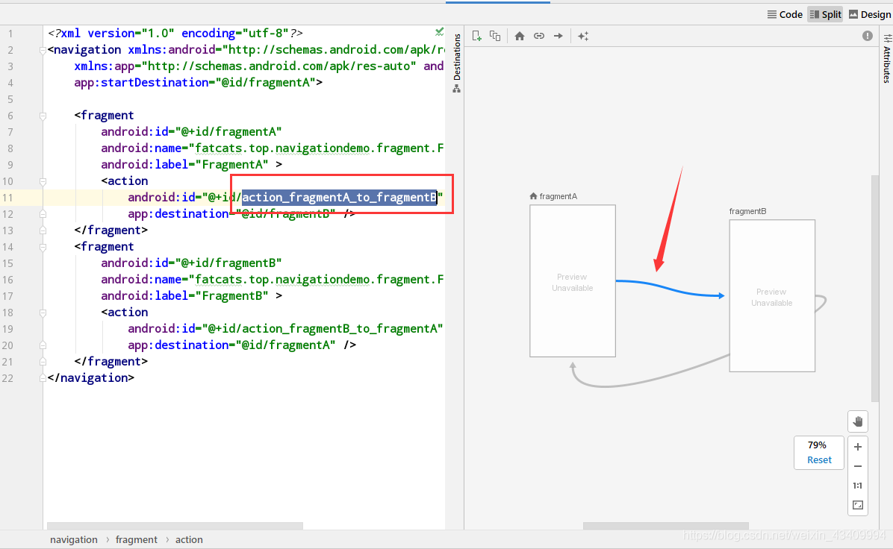The width and height of the screenshot is (893, 549).
Task: Set zoom to 1:1 actual size
Action: pyautogui.click(x=858, y=486)
